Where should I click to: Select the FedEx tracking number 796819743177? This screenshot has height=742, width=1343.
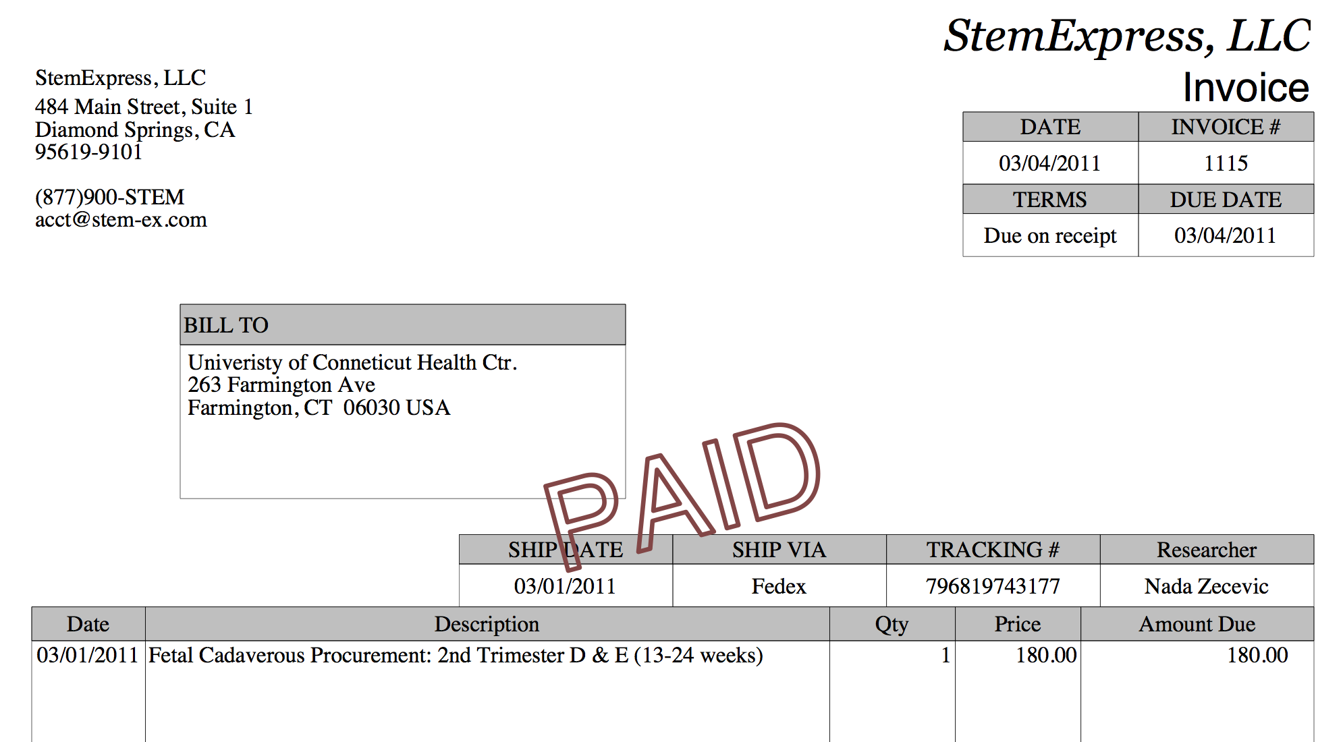coord(993,586)
